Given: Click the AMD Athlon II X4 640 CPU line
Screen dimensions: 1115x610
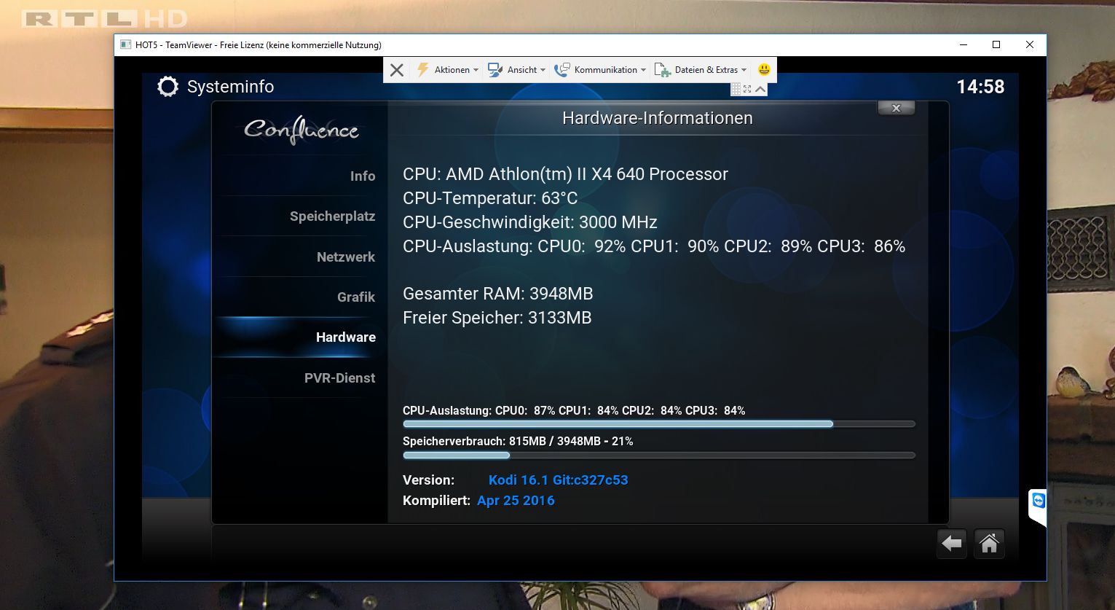Looking at the screenshot, I should click(x=565, y=174).
